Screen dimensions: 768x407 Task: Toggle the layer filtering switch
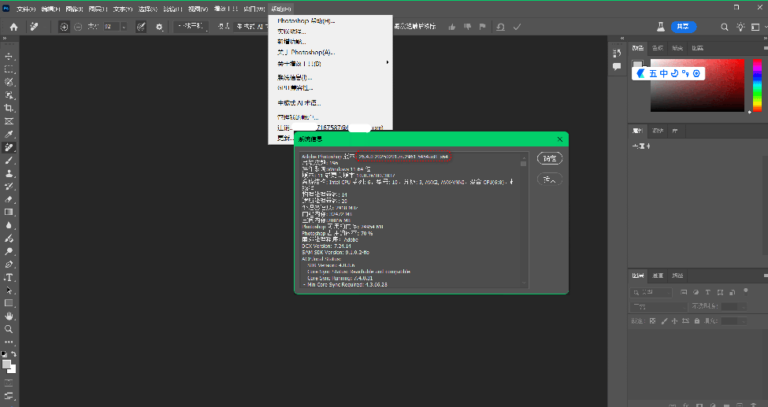745,291
